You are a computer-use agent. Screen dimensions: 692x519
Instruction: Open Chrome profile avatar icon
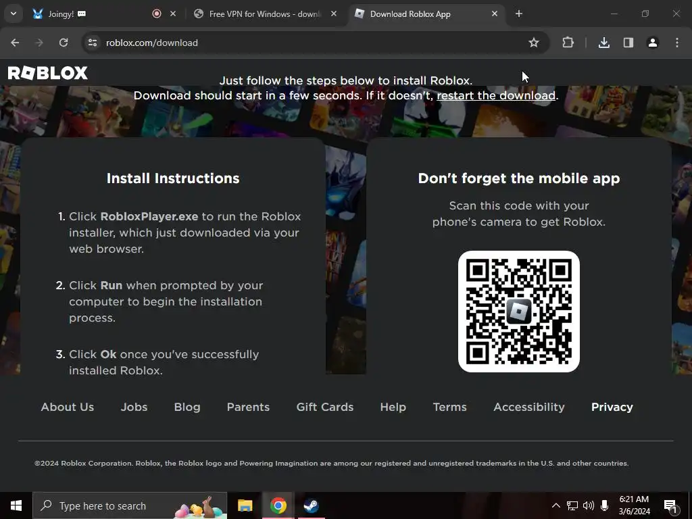point(652,43)
